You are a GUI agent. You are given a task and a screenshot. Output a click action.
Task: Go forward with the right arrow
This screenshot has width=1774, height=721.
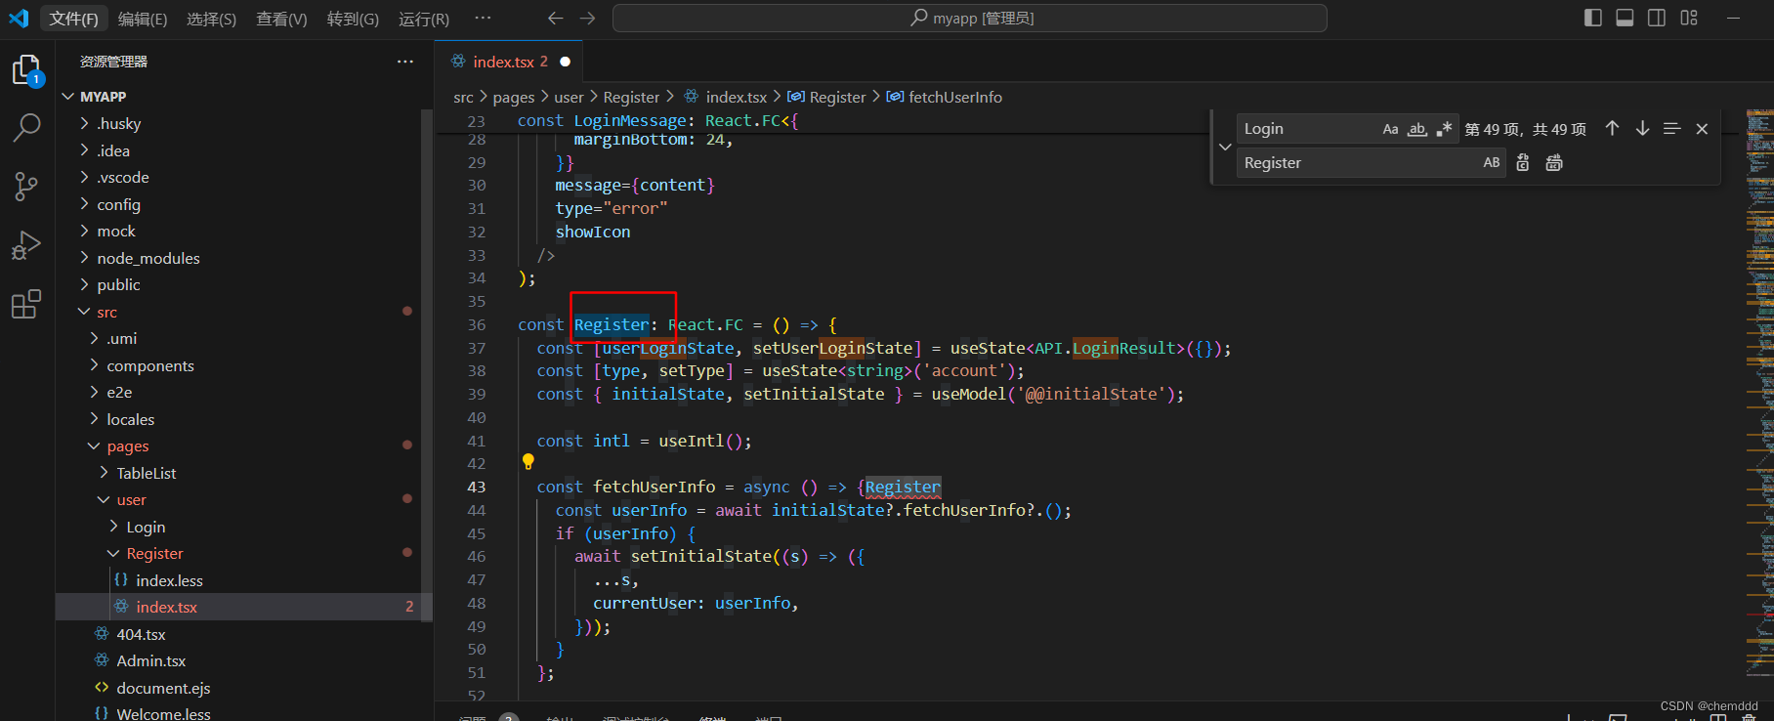pos(587,18)
